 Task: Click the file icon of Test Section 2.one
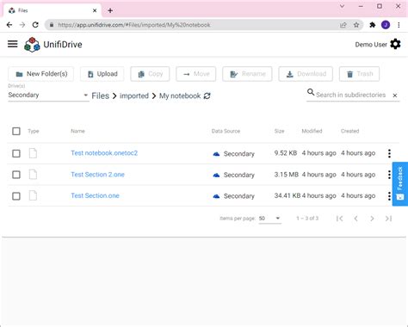pos(33,175)
